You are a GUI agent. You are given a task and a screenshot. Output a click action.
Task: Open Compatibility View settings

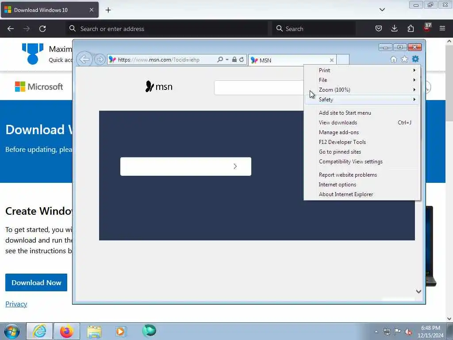pos(362,162)
